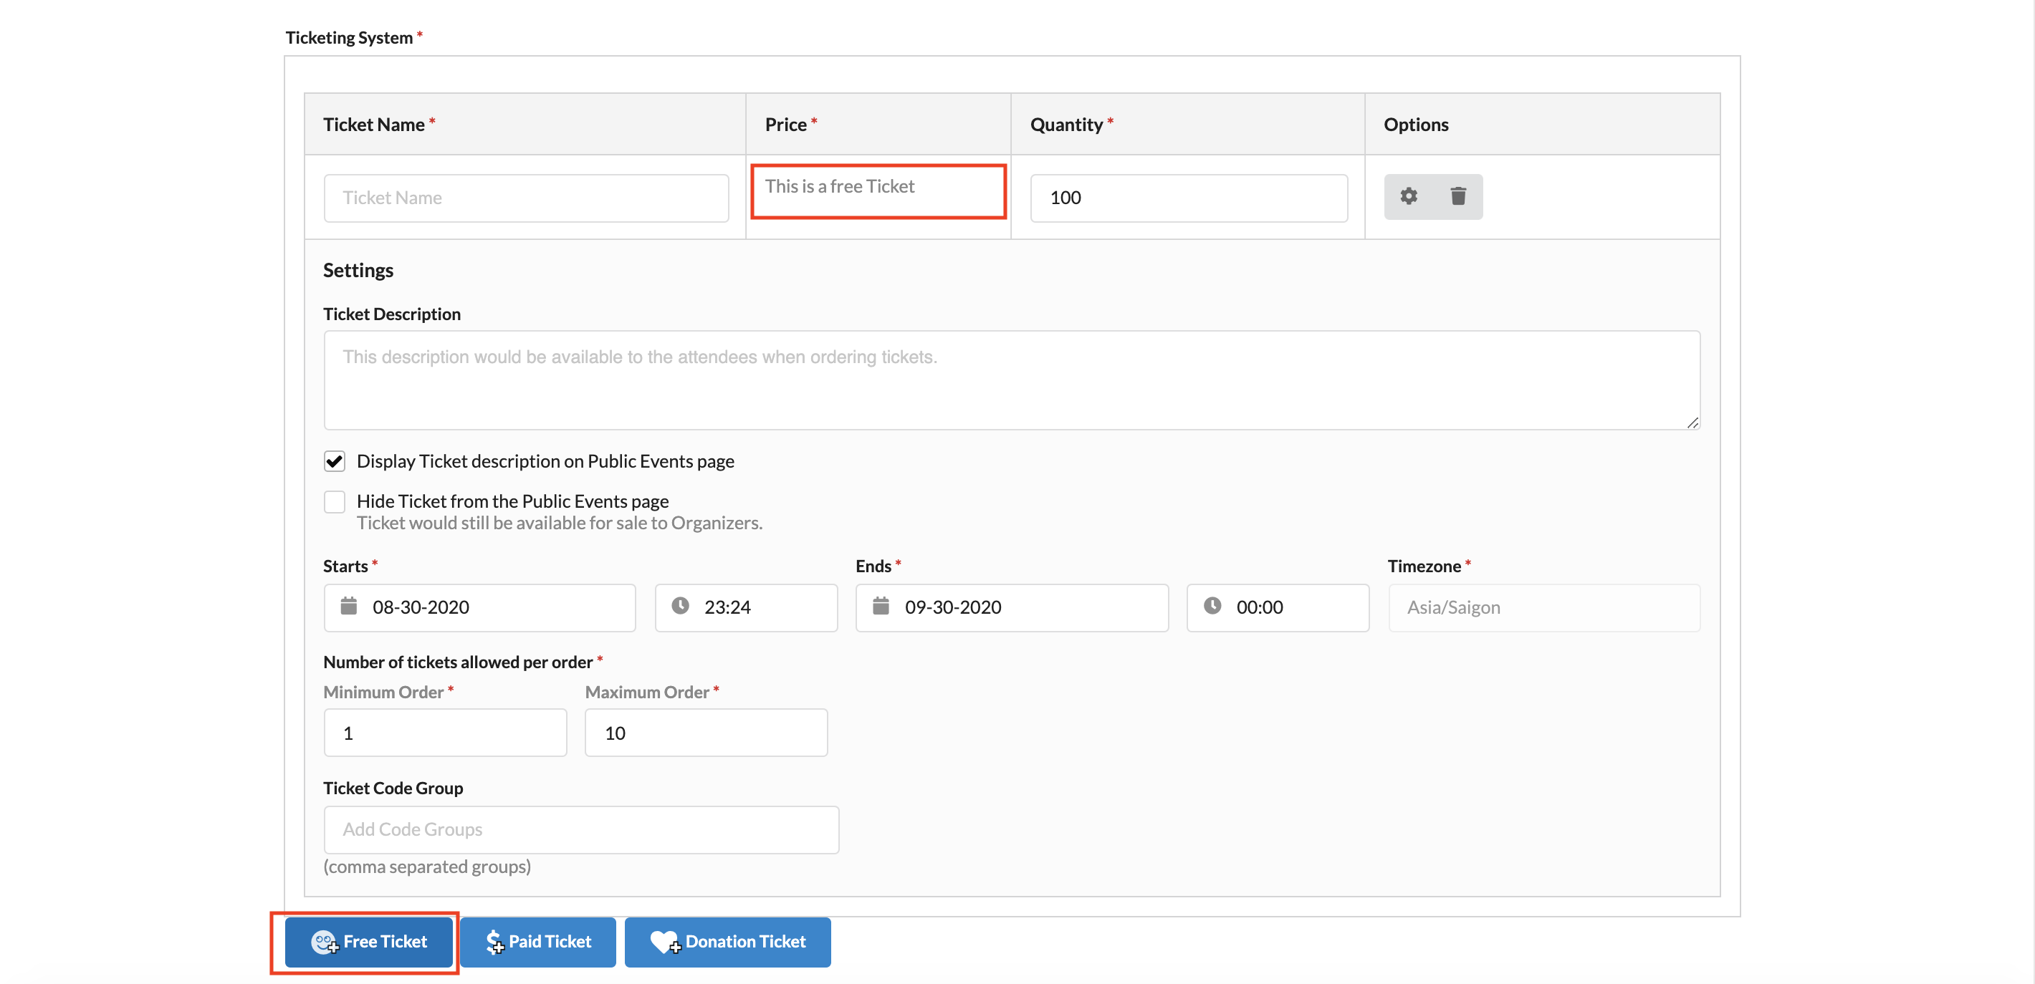Edit Minimum Order field
2035x984 pixels.
[446, 732]
